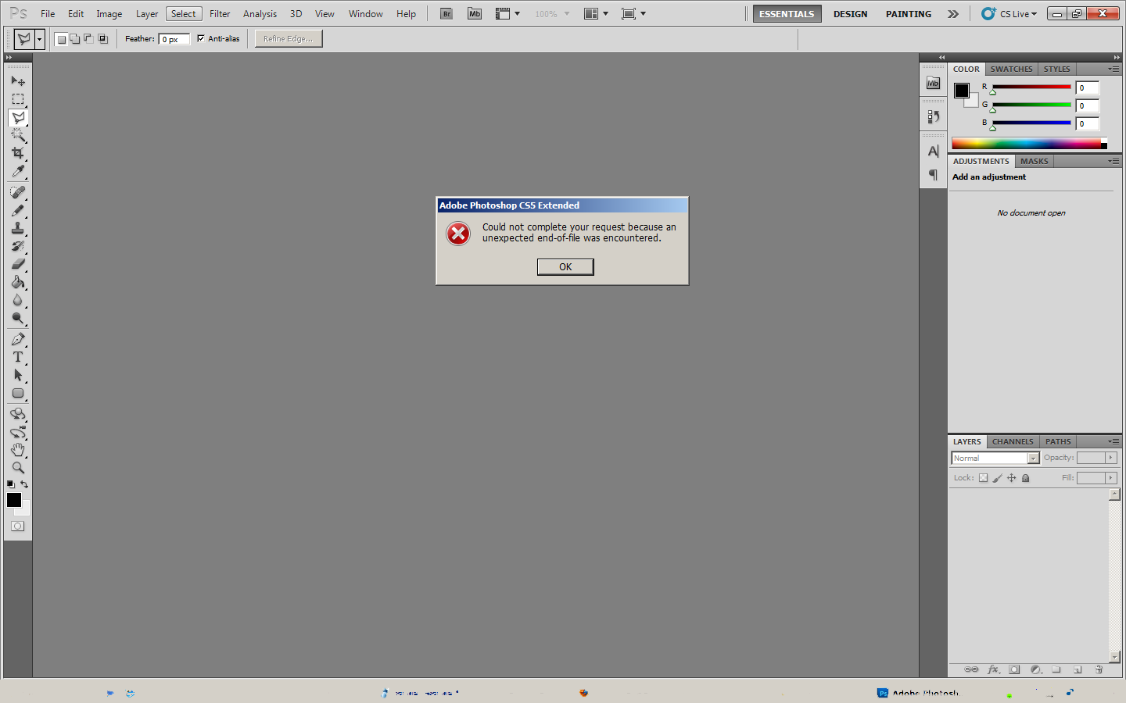
Task: Switch to the Design workspace
Action: point(850,14)
